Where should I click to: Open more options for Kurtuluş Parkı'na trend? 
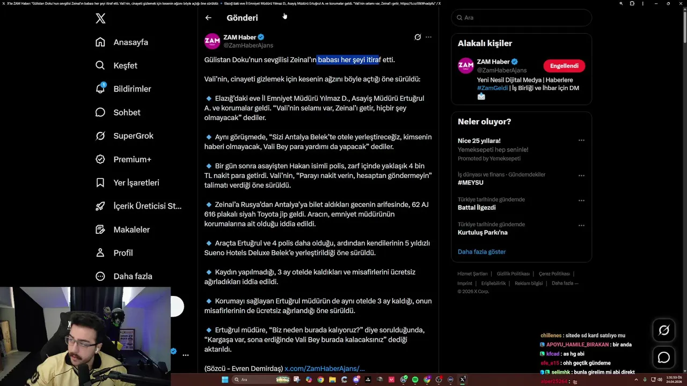tap(581, 225)
